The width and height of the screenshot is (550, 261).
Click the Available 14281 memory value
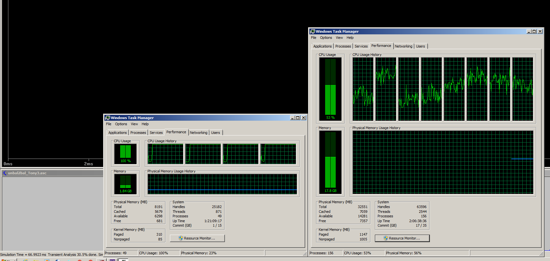pyautogui.click(x=363, y=216)
